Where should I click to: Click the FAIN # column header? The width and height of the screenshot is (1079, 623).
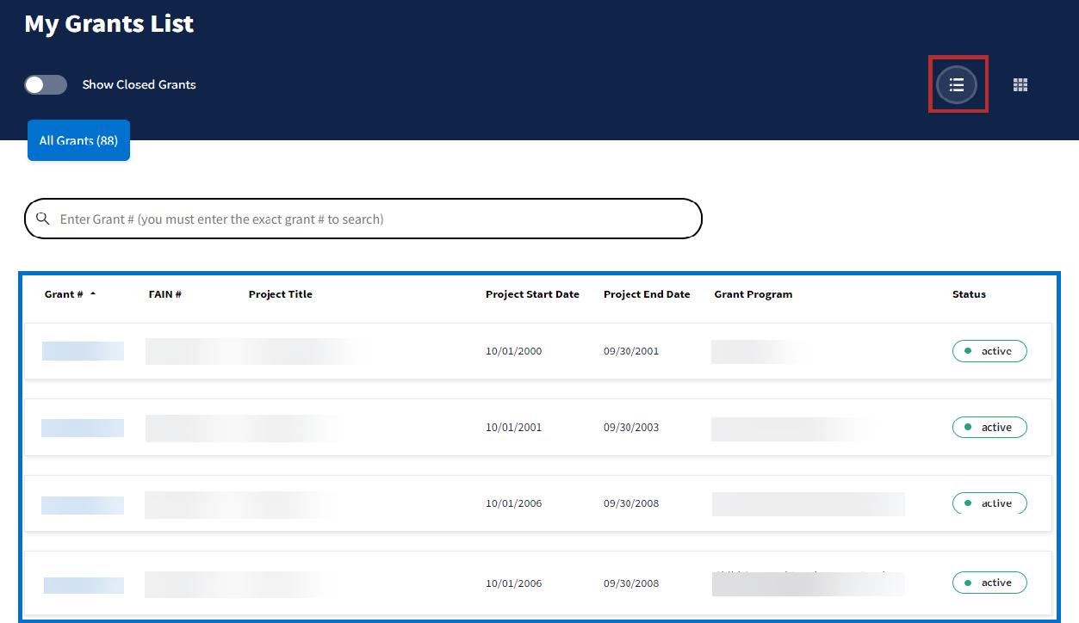pos(164,294)
